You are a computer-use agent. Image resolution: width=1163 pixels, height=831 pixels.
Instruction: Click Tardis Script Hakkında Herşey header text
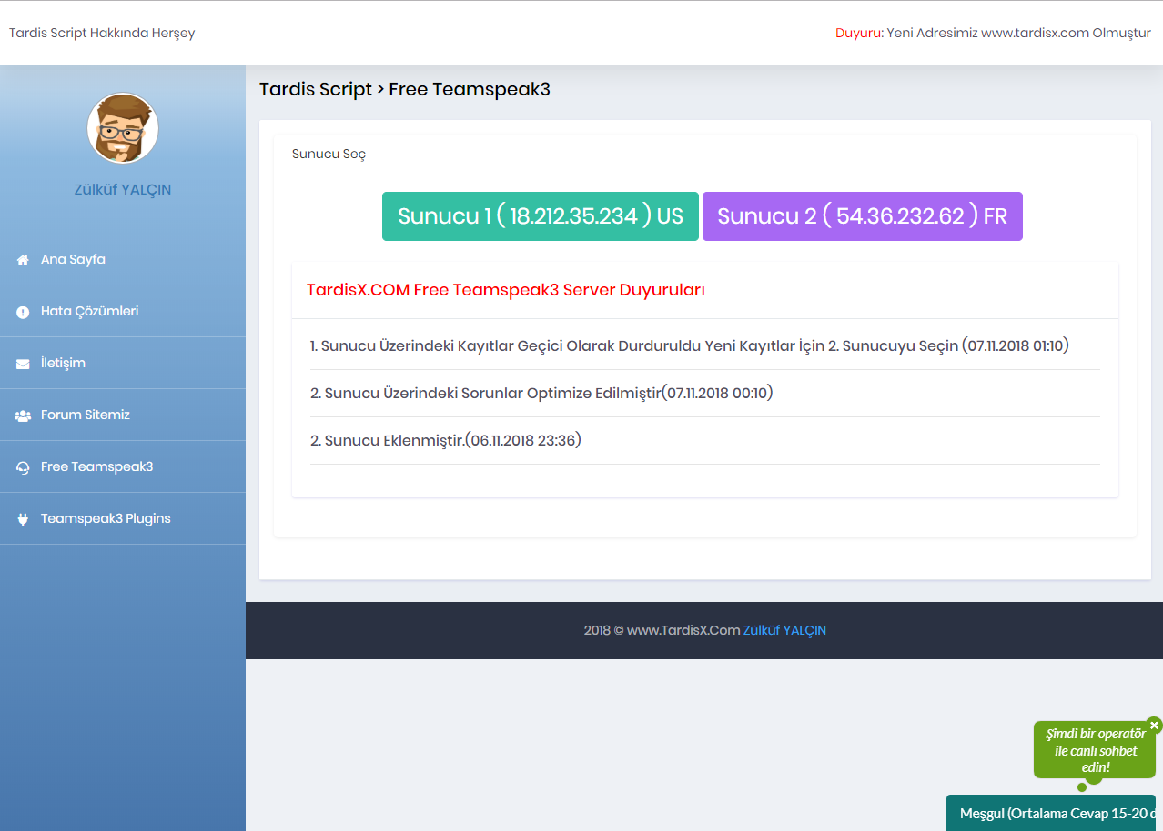102,33
